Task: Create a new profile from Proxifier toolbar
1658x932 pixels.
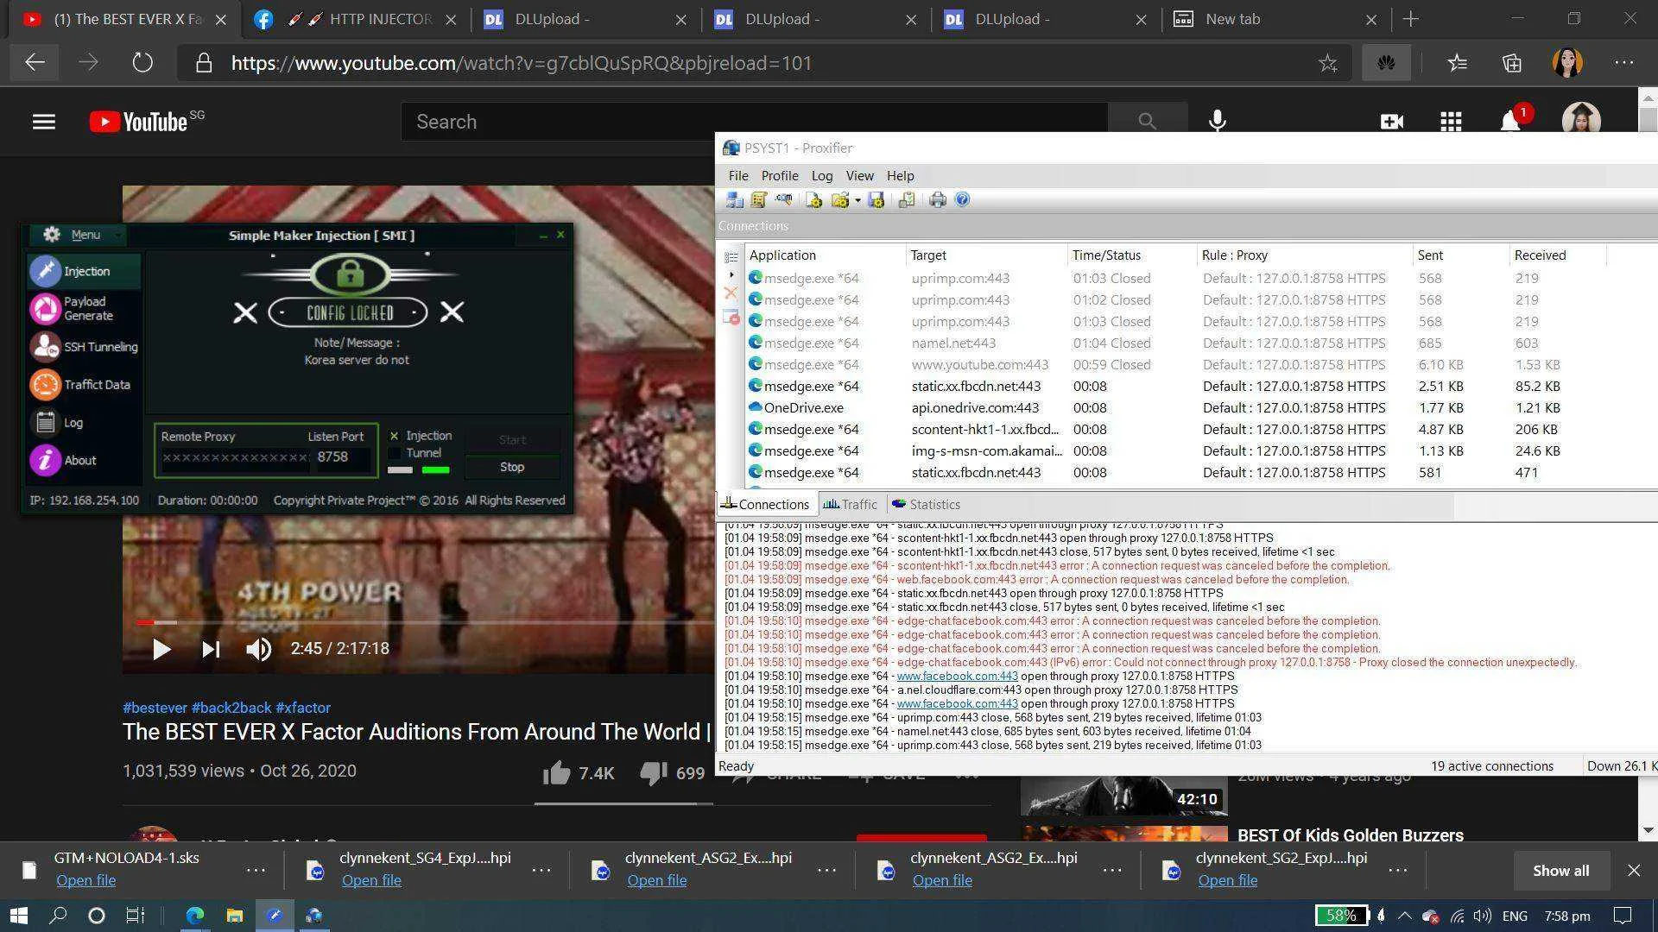Action: [x=813, y=200]
